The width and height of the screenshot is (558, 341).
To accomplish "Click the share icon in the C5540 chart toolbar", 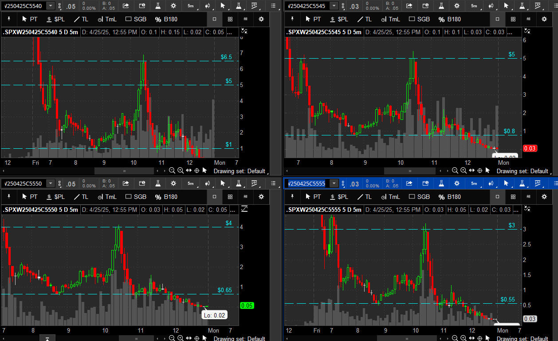I will 126,6.
